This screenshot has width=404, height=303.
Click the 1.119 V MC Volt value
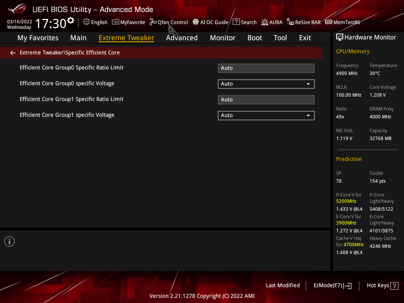[x=344, y=138]
